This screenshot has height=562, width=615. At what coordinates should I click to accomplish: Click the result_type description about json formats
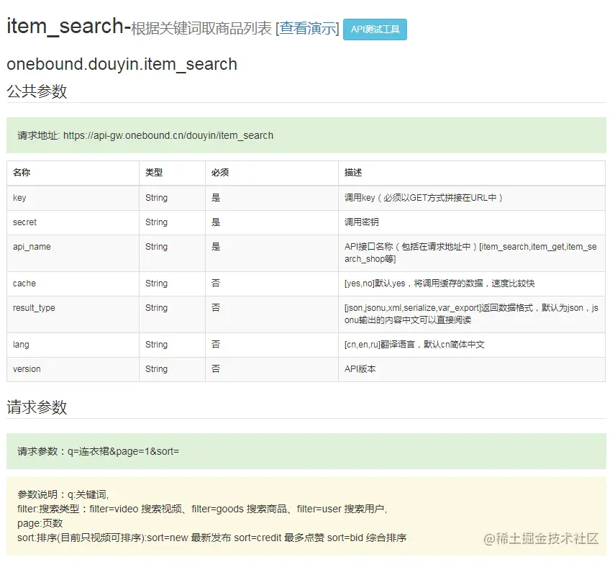471,314
